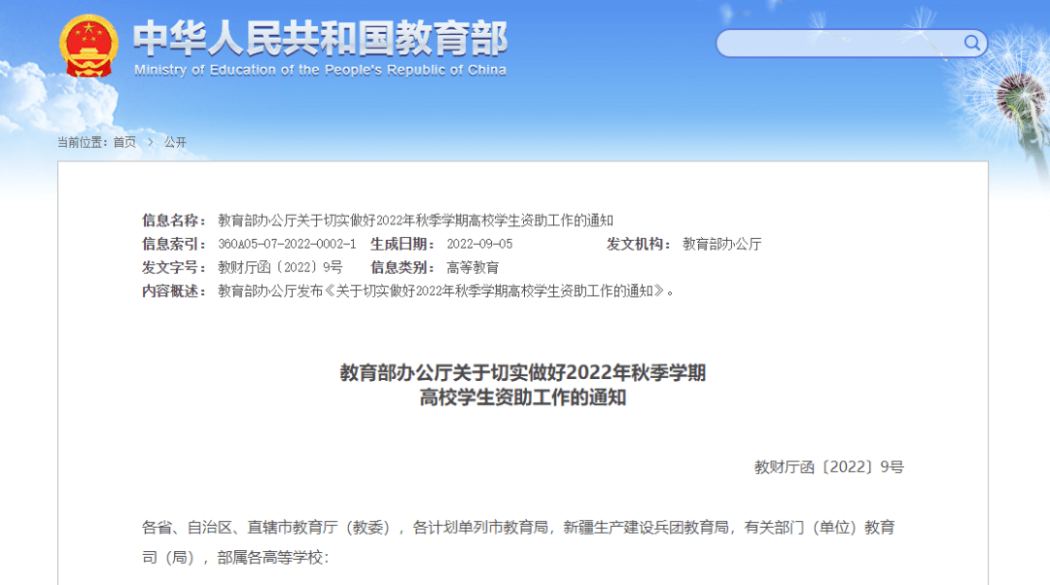Click the line 司（局），部属各高等学校
This screenshot has height=585, width=1050.
pyautogui.click(x=235, y=558)
